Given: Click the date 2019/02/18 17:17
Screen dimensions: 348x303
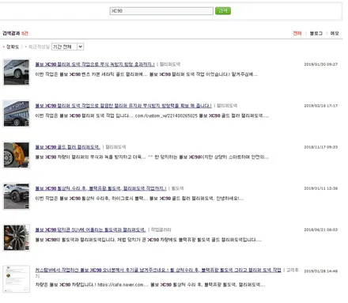Looking at the screenshot, I should (321, 105).
